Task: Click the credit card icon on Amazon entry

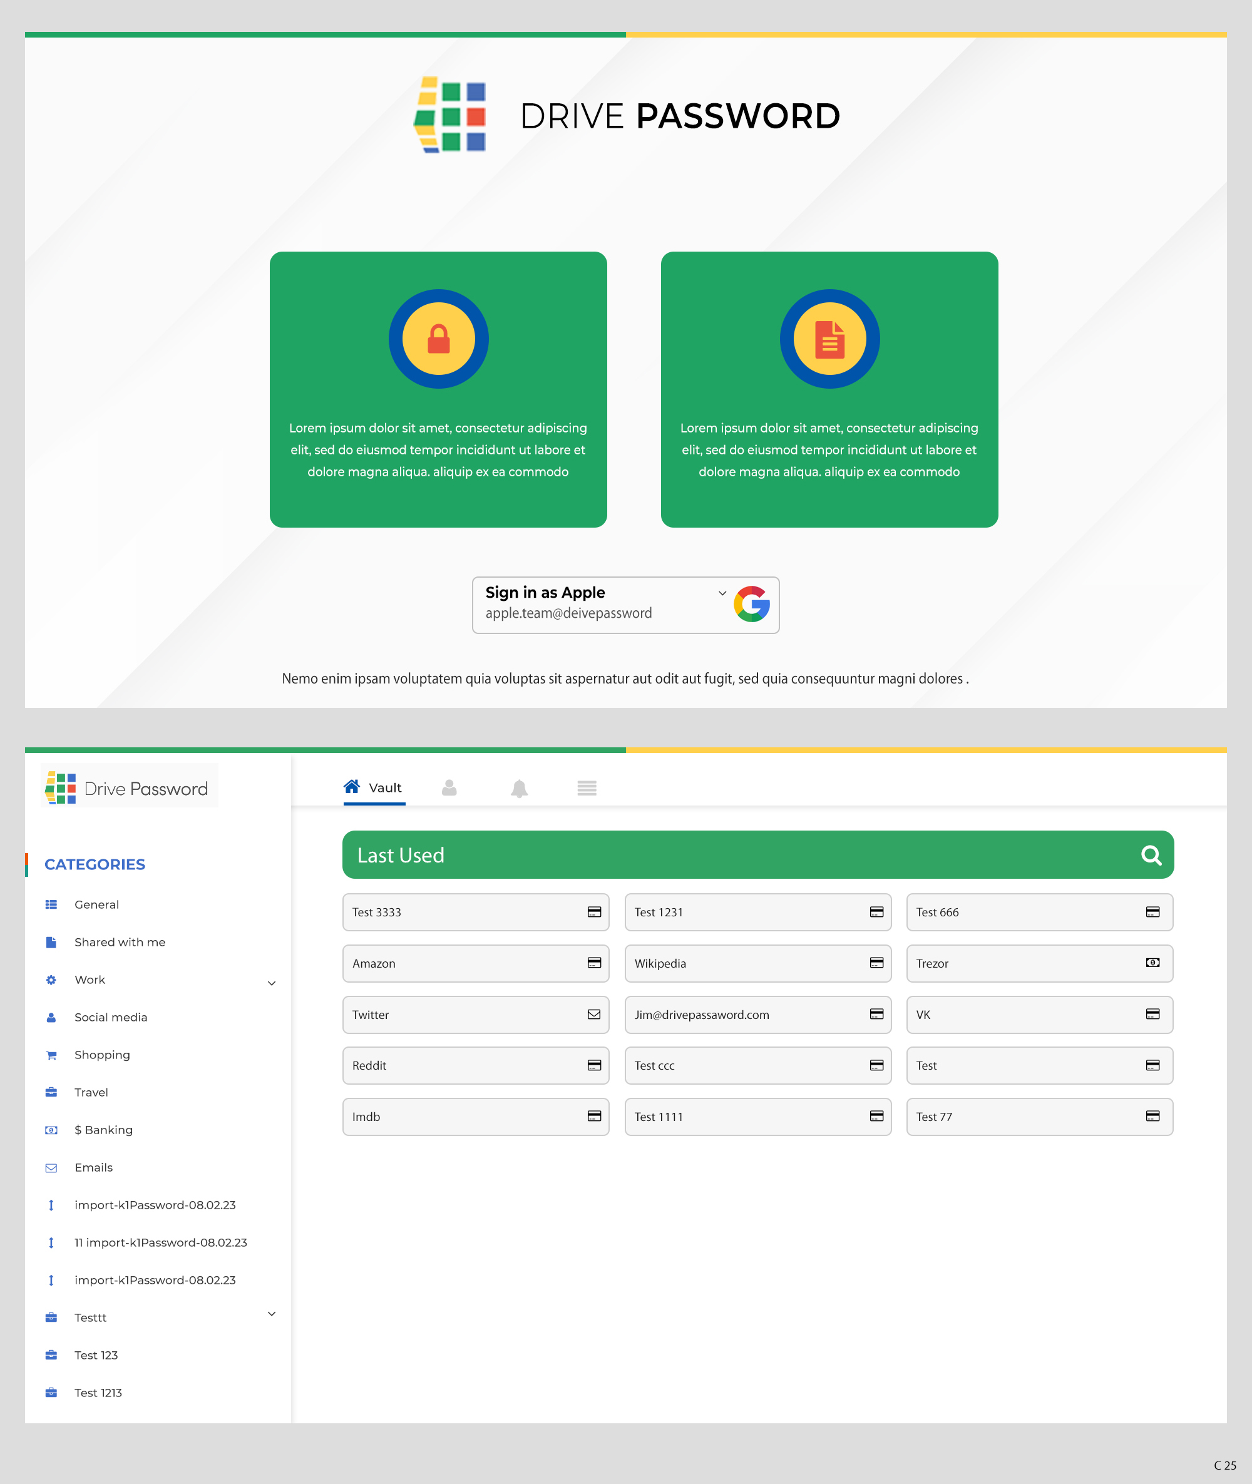Action: pos(593,964)
